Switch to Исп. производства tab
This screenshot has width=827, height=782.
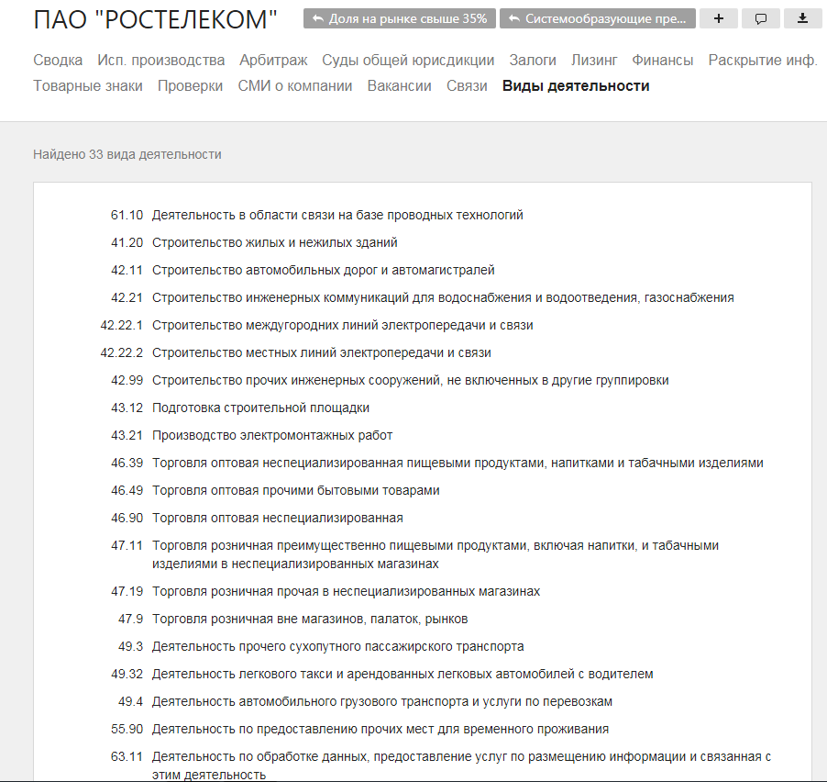tap(160, 61)
